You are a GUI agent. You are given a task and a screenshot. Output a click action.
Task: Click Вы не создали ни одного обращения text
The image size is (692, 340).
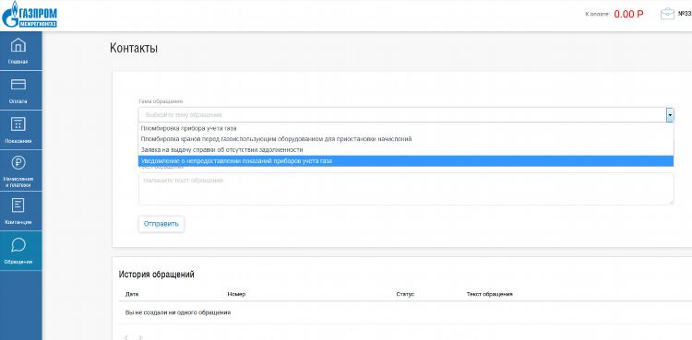178,312
